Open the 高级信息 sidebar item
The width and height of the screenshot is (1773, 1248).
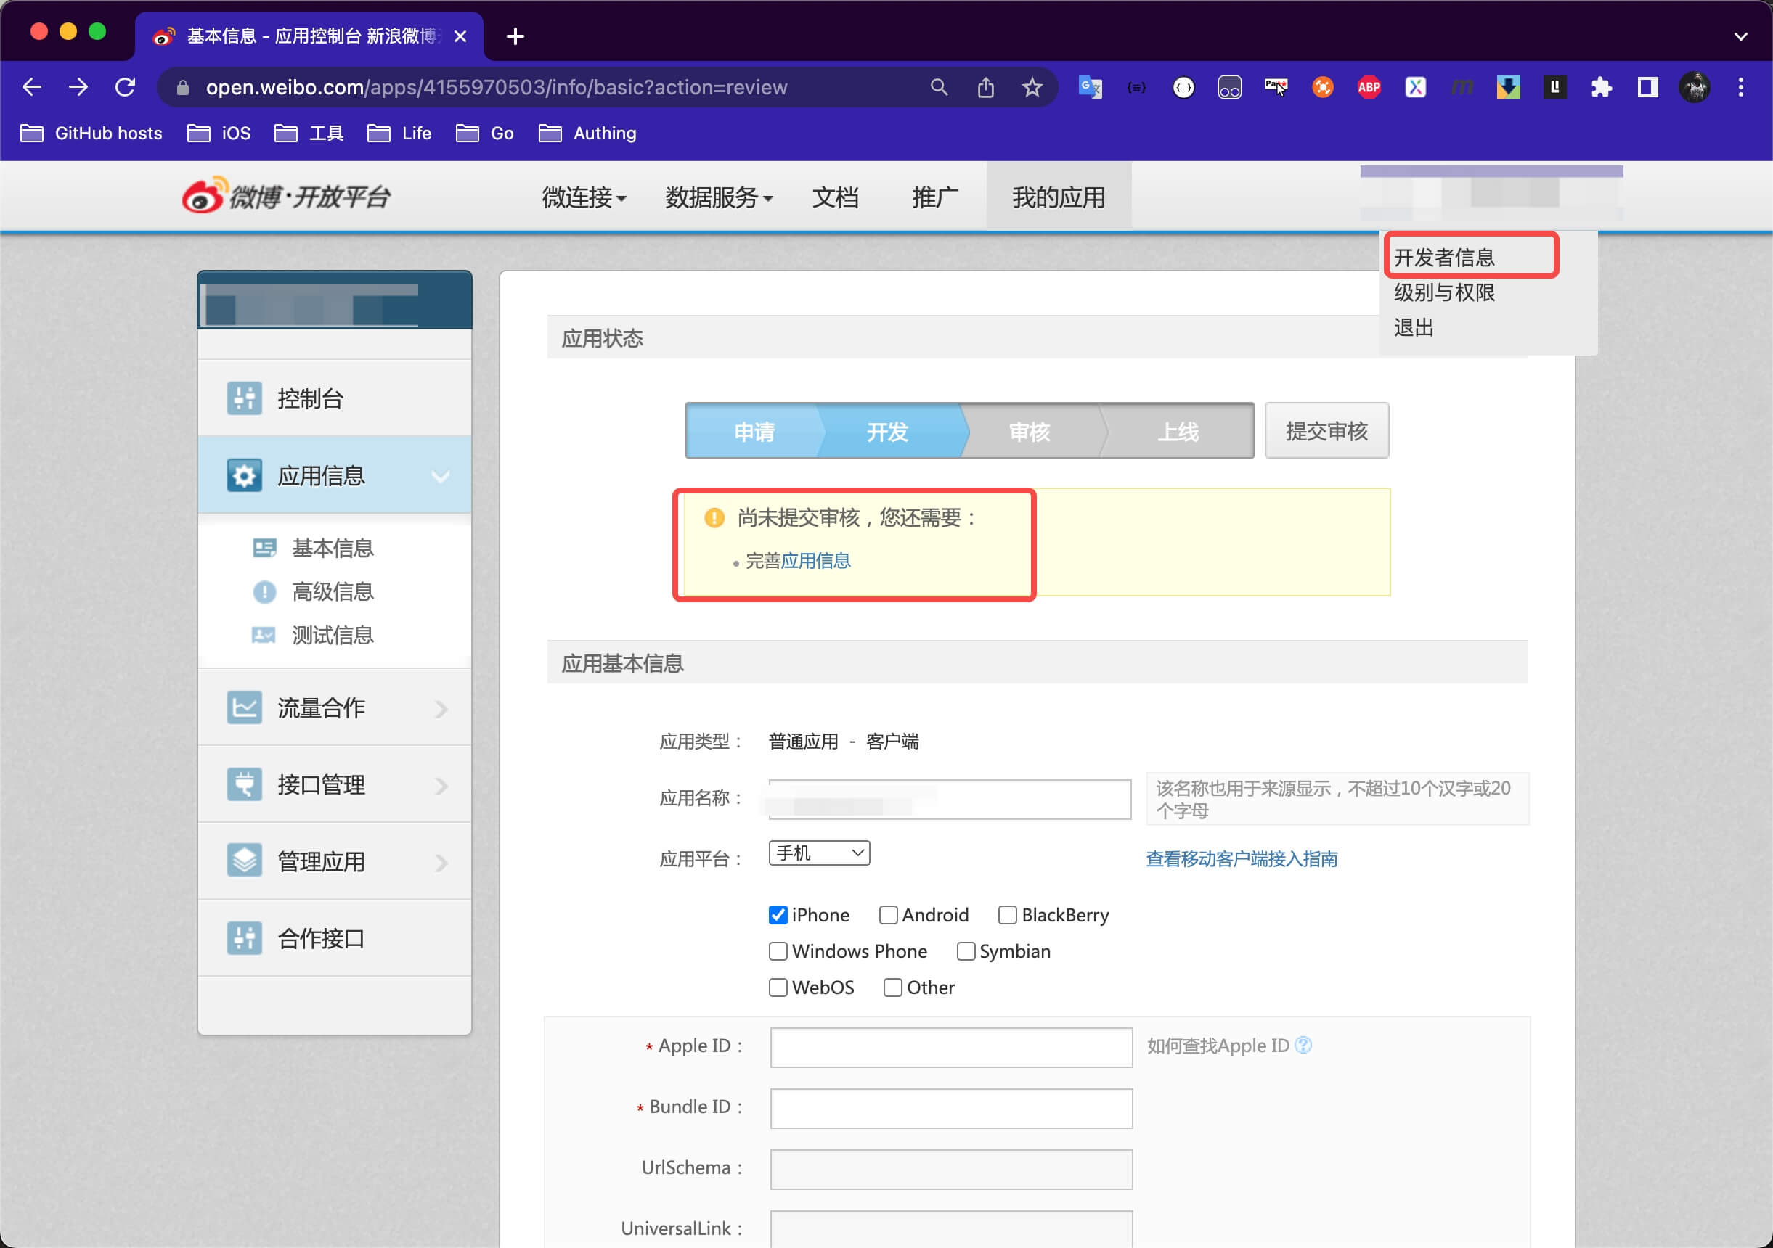332,591
